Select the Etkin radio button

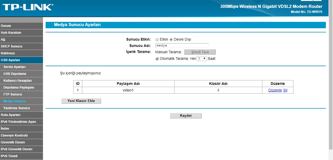(157, 40)
